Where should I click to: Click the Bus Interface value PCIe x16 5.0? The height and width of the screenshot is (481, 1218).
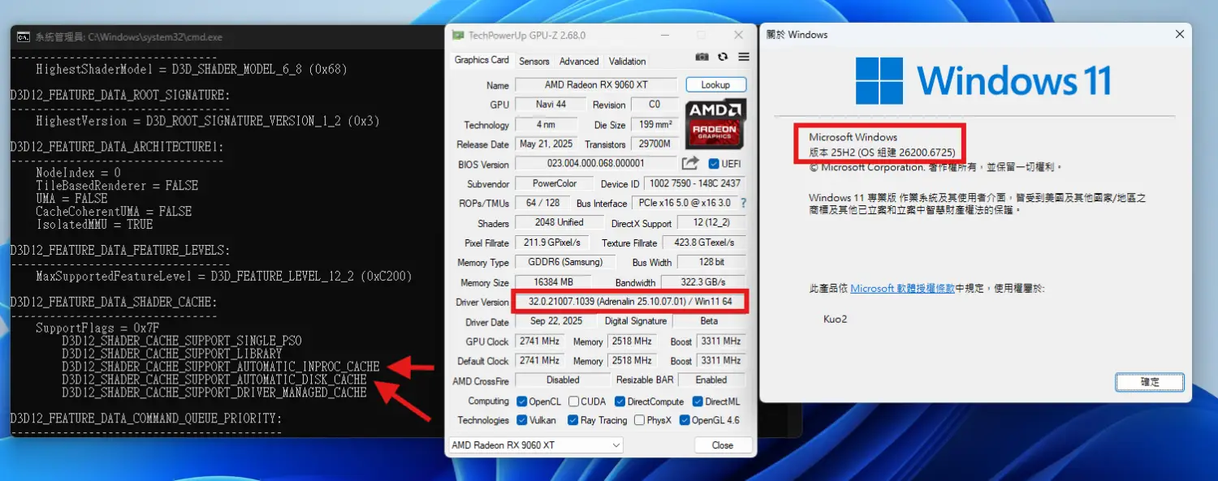[685, 203]
